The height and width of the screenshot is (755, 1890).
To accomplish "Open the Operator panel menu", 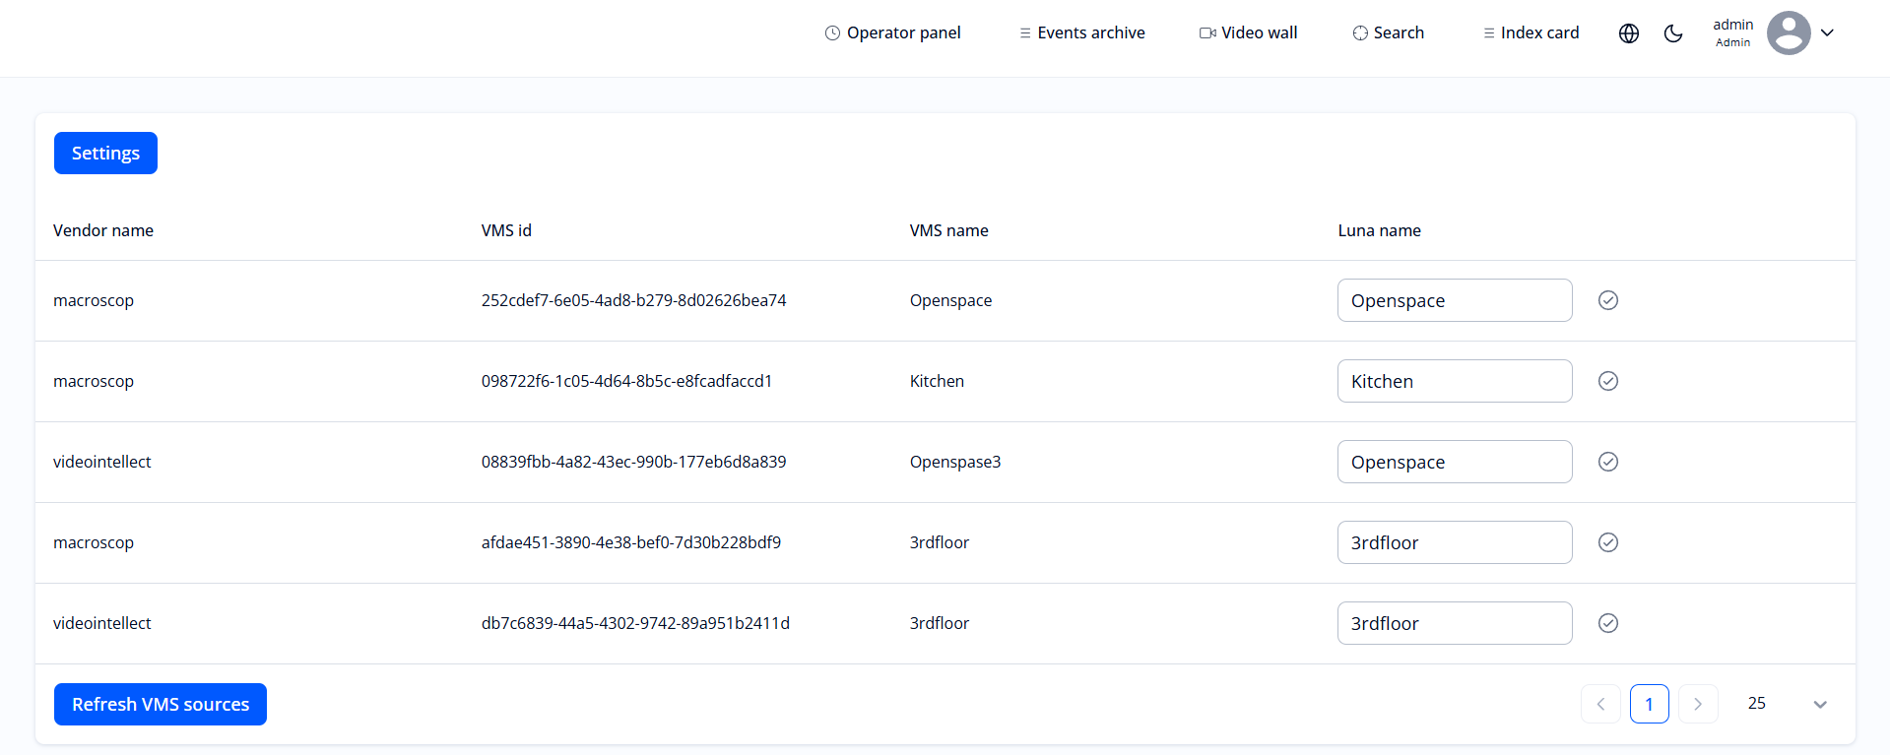I will (x=892, y=33).
